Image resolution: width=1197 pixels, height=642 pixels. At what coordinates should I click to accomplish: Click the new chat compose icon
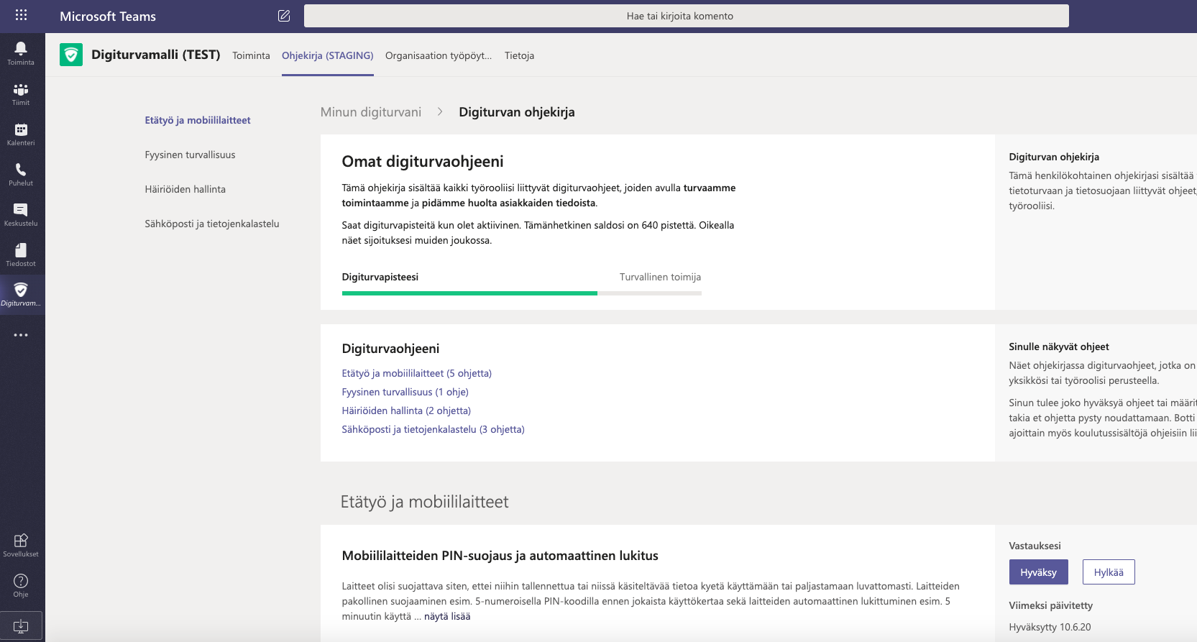[x=284, y=16]
